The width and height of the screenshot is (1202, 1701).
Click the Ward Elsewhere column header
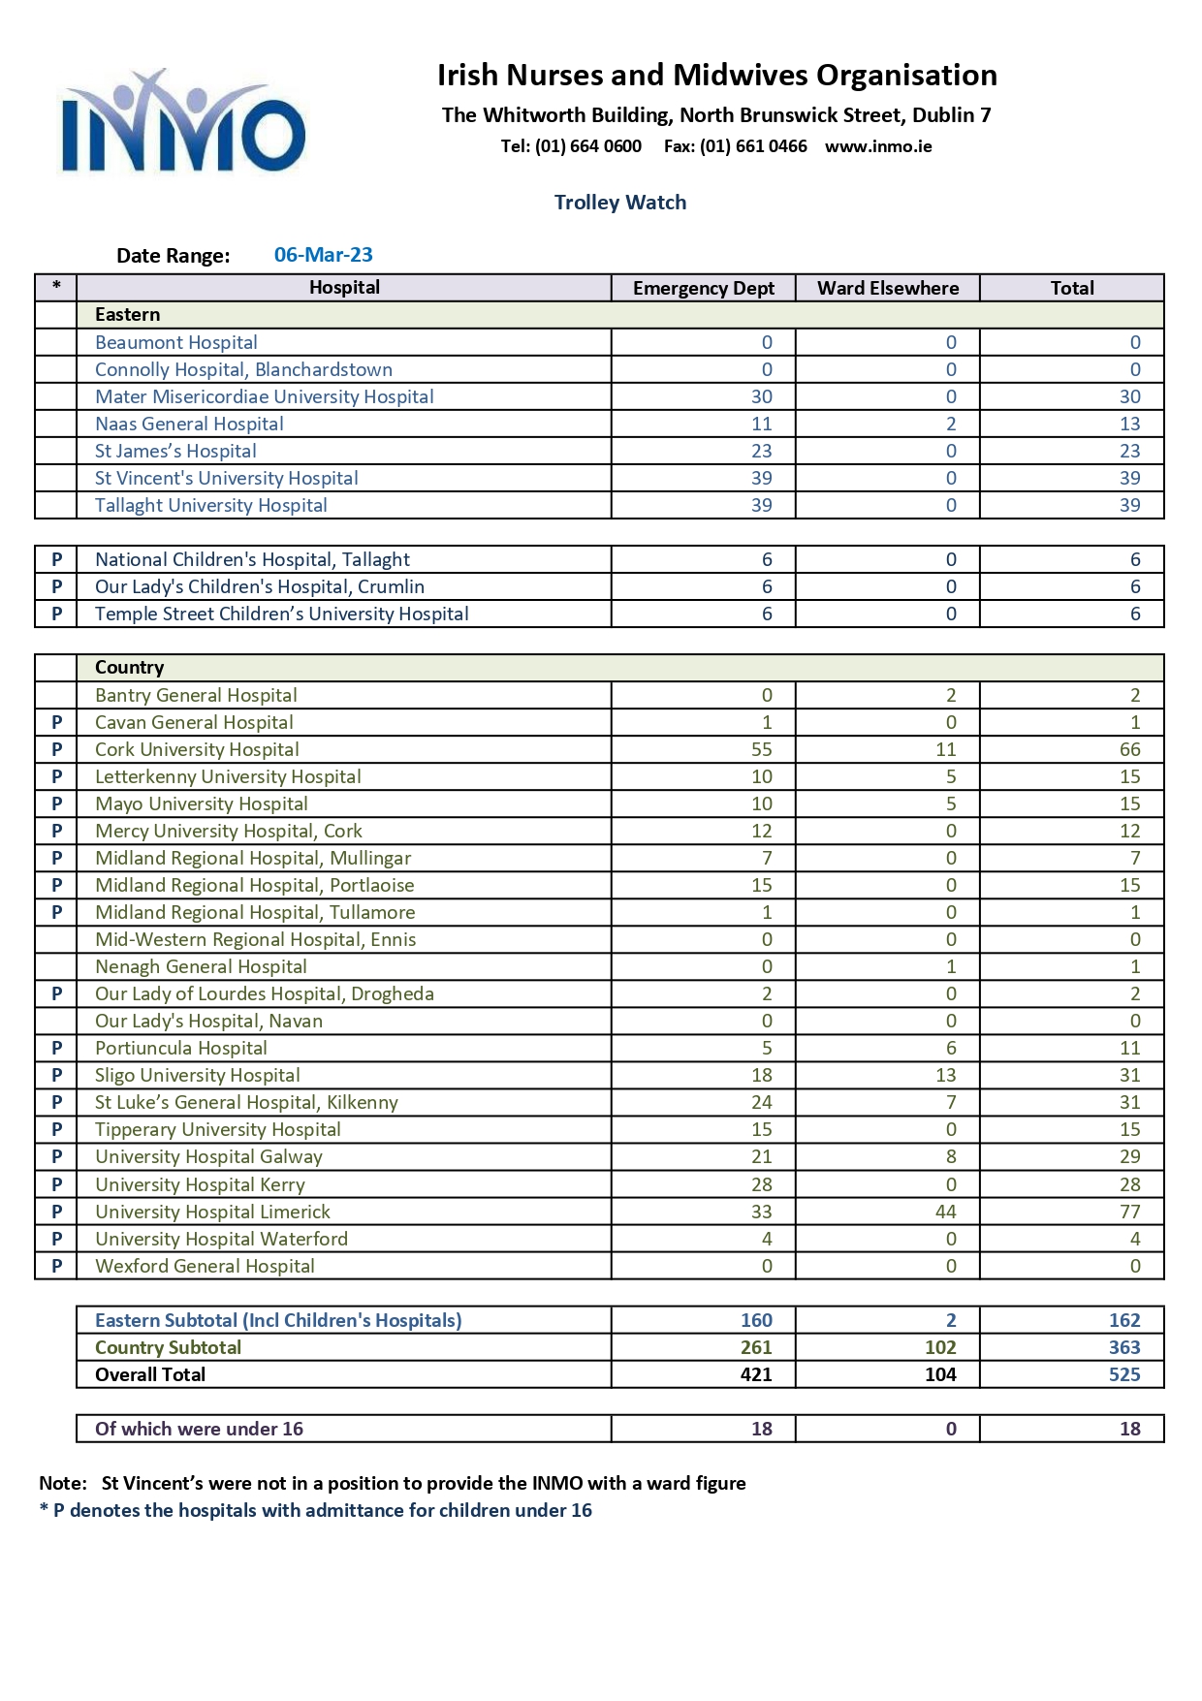[x=888, y=288]
